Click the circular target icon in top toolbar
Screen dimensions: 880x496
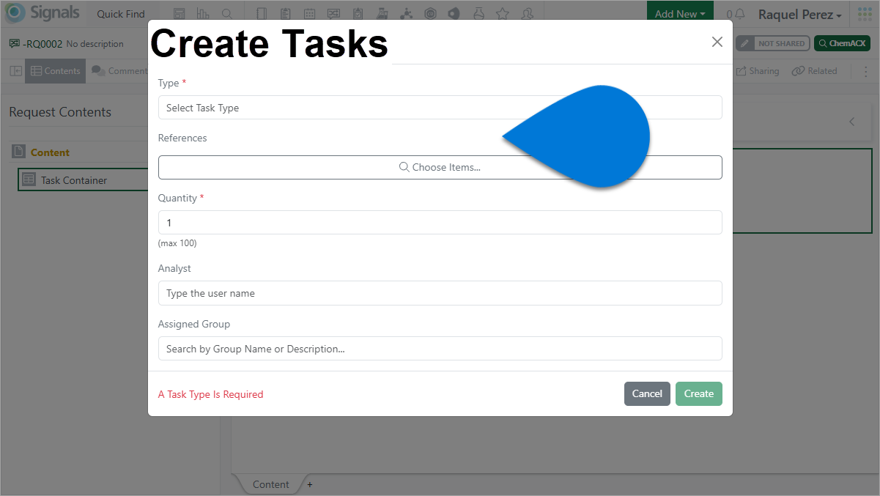pos(431,14)
